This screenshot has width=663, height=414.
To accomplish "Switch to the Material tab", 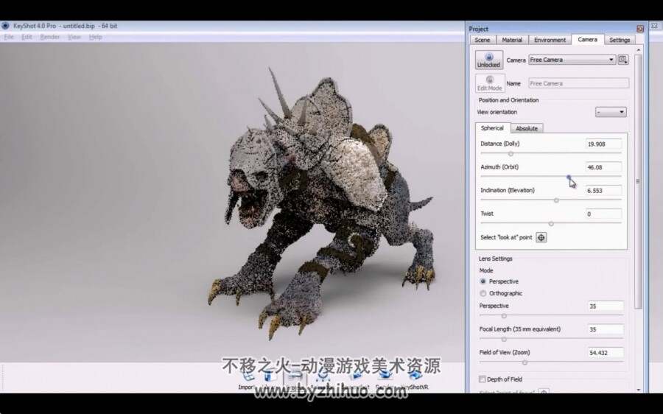I will pos(512,40).
